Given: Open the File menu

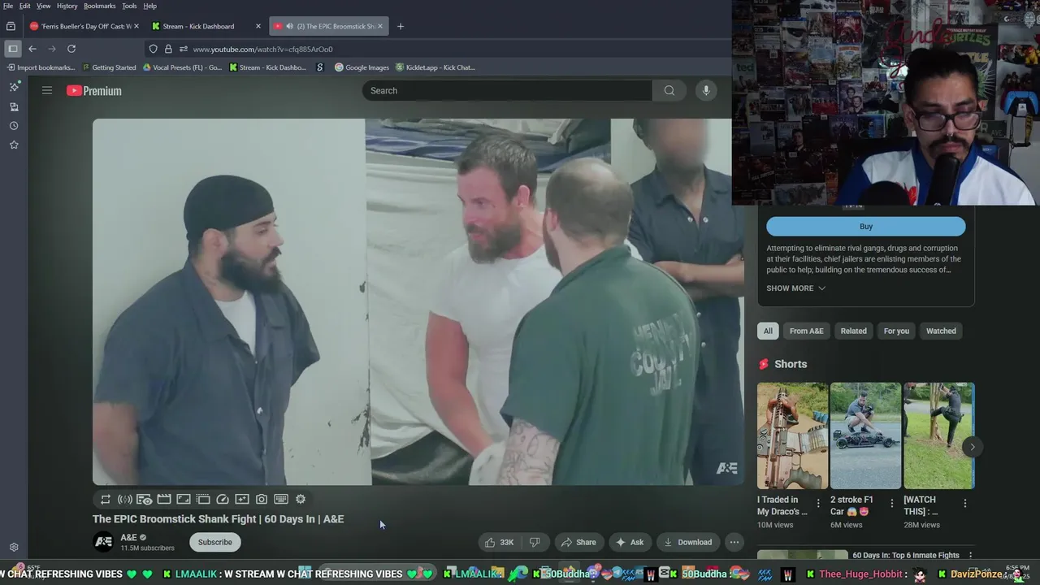Looking at the screenshot, I should coord(8,6).
